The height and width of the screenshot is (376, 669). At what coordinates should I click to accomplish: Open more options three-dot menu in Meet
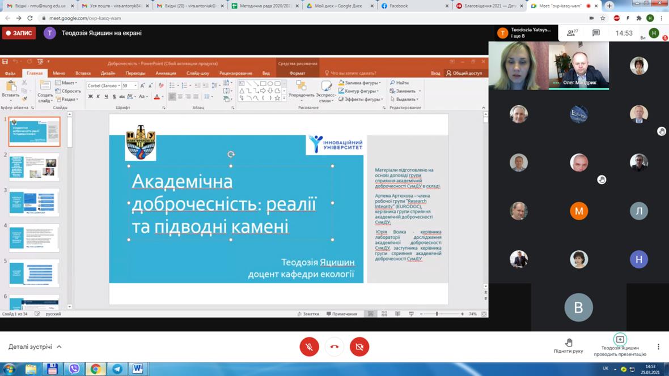pos(658,347)
